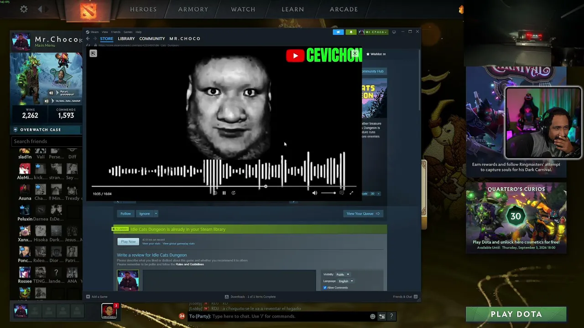This screenshot has height=328, width=584.
Task: Toggle the Allow Comments checkbox
Action: pos(325,287)
